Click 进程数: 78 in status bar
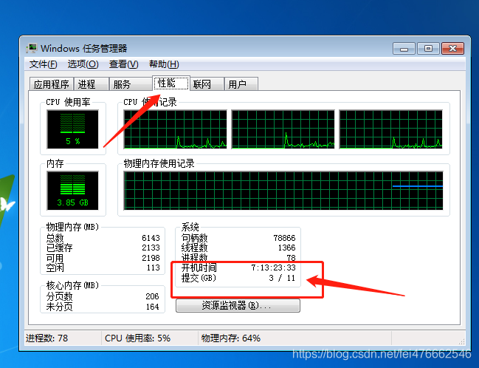 (x=46, y=338)
